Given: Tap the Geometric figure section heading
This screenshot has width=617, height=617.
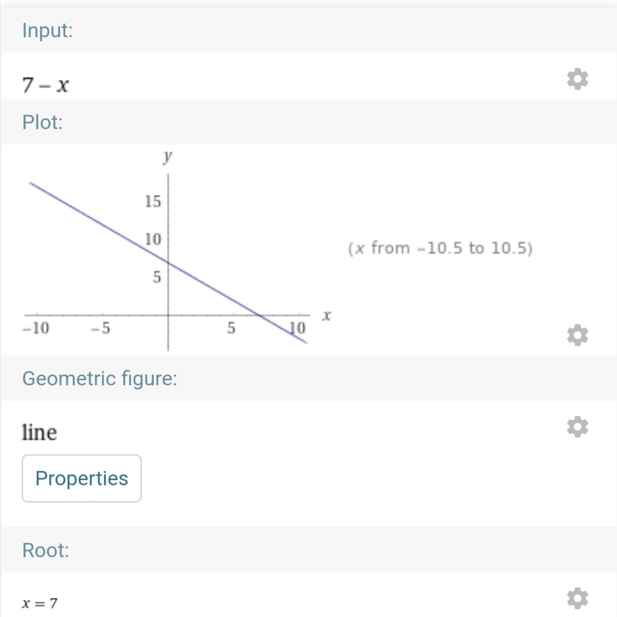Looking at the screenshot, I should point(99,378).
